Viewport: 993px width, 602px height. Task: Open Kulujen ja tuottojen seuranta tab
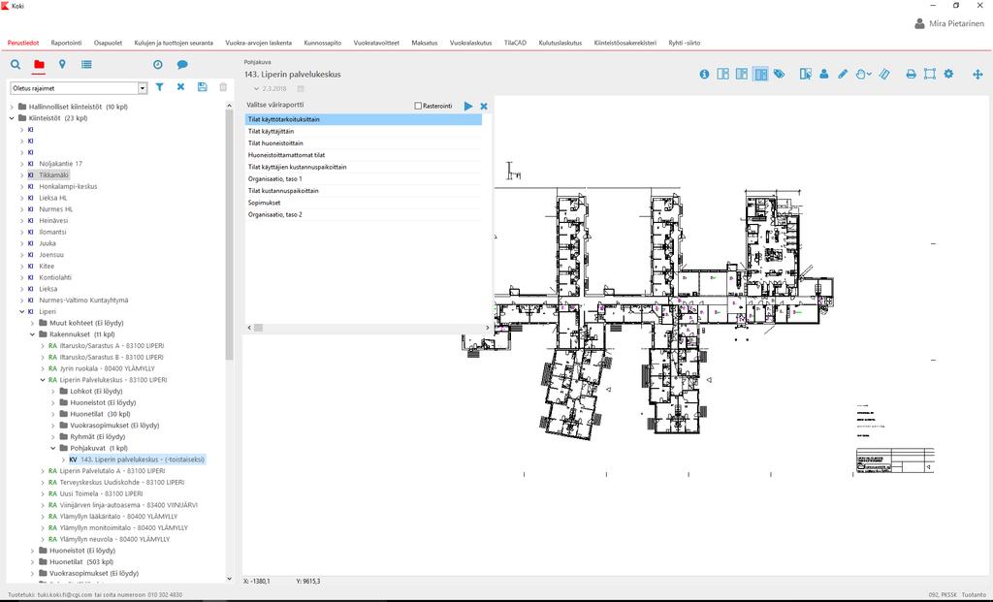click(x=174, y=43)
